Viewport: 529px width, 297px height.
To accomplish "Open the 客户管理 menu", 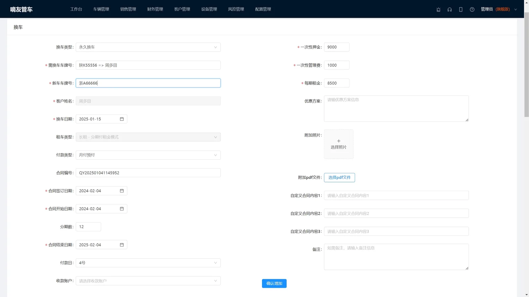I will pyautogui.click(x=182, y=9).
